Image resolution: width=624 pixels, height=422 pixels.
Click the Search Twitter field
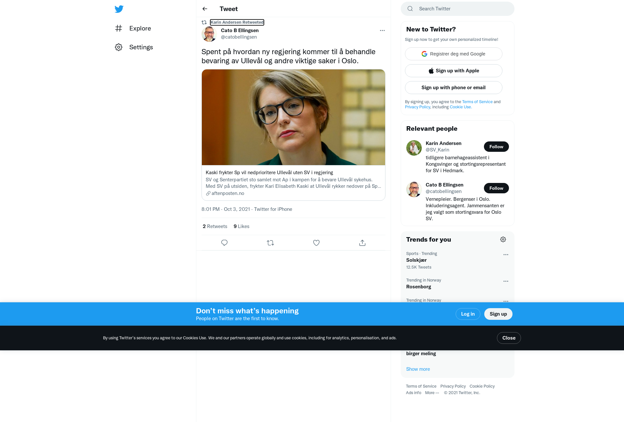pyautogui.click(x=458, y=9)
